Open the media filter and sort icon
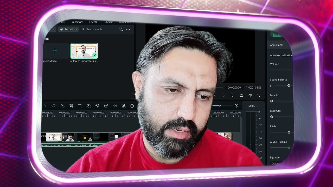This screenshot has height=187, width=333. tap(121, 29)
